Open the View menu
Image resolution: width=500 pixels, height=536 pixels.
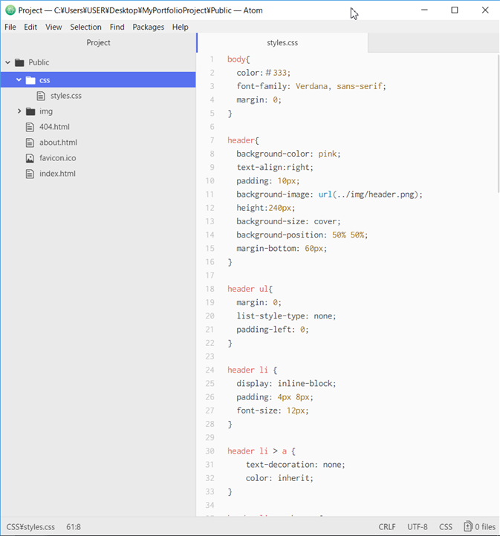tap(53, 27)
